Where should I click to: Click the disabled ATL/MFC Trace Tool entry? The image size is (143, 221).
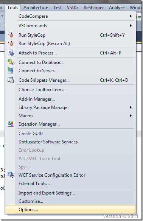70,159
